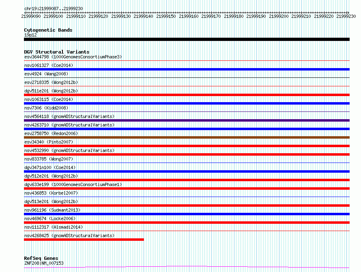This screenshot has width=361, height=272.
Task: Click variant label nsv469674 (Locke2006)
Action: click(50, 218)
